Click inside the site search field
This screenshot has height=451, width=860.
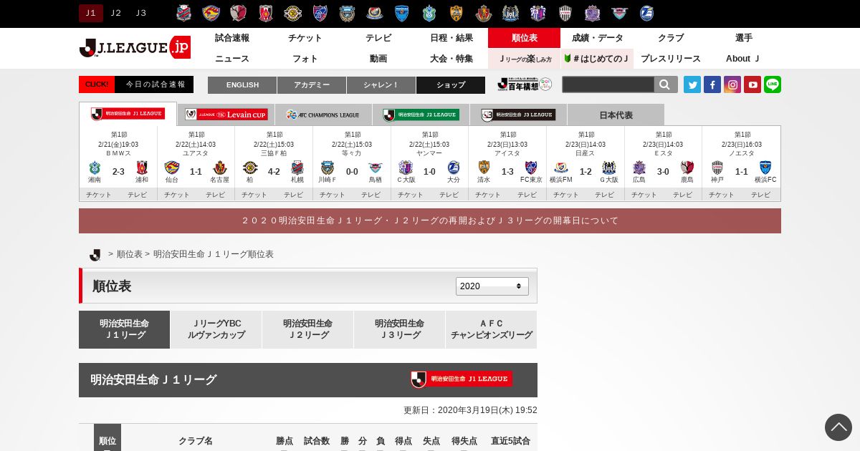click(x=608, y=84)
